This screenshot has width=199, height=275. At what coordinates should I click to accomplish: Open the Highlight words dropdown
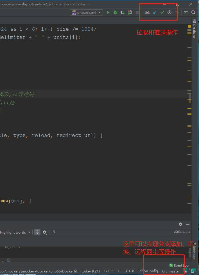tap(16, 232)
